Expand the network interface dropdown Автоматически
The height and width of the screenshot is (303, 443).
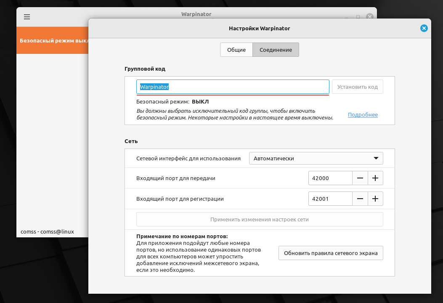pos(316,158)
